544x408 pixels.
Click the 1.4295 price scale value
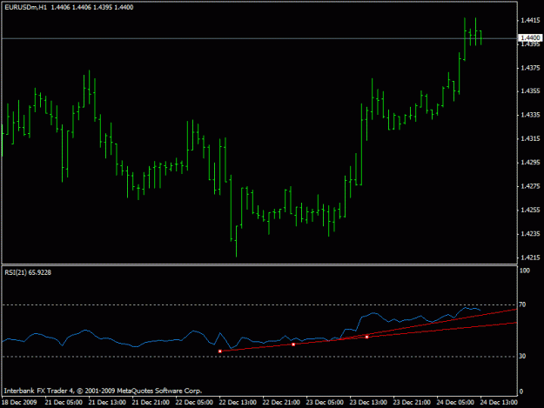pos(530,162)
